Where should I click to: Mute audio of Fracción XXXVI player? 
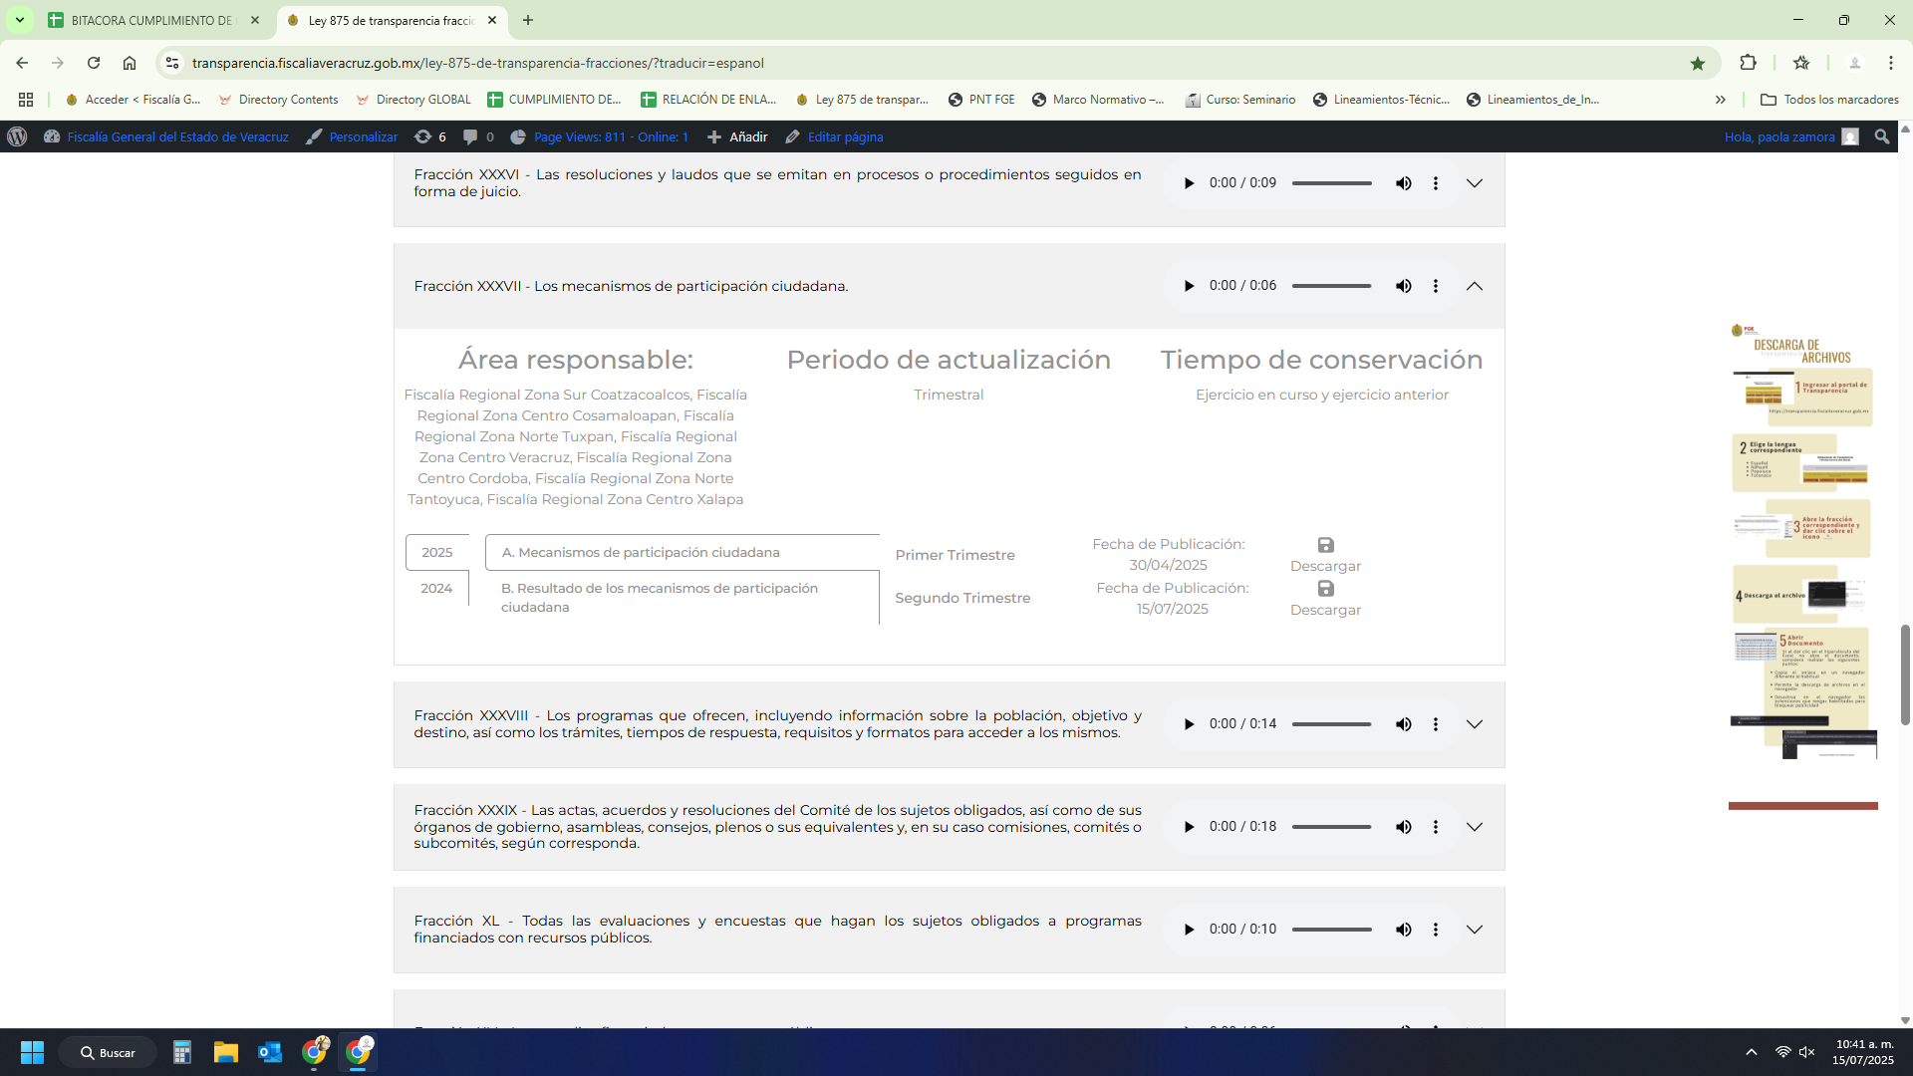pos(1403,183)
